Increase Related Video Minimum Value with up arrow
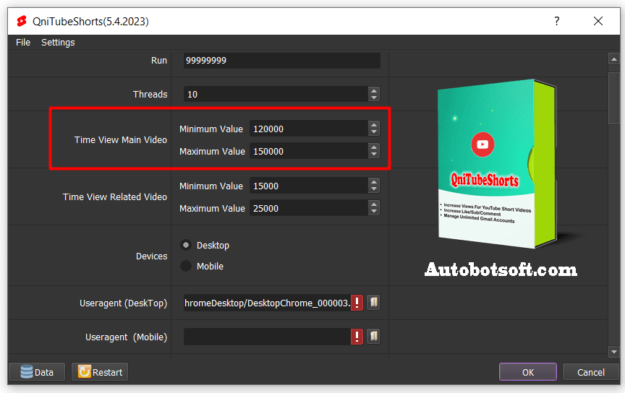This screenshot has width=625, height=393. click(x=373, y=182)
